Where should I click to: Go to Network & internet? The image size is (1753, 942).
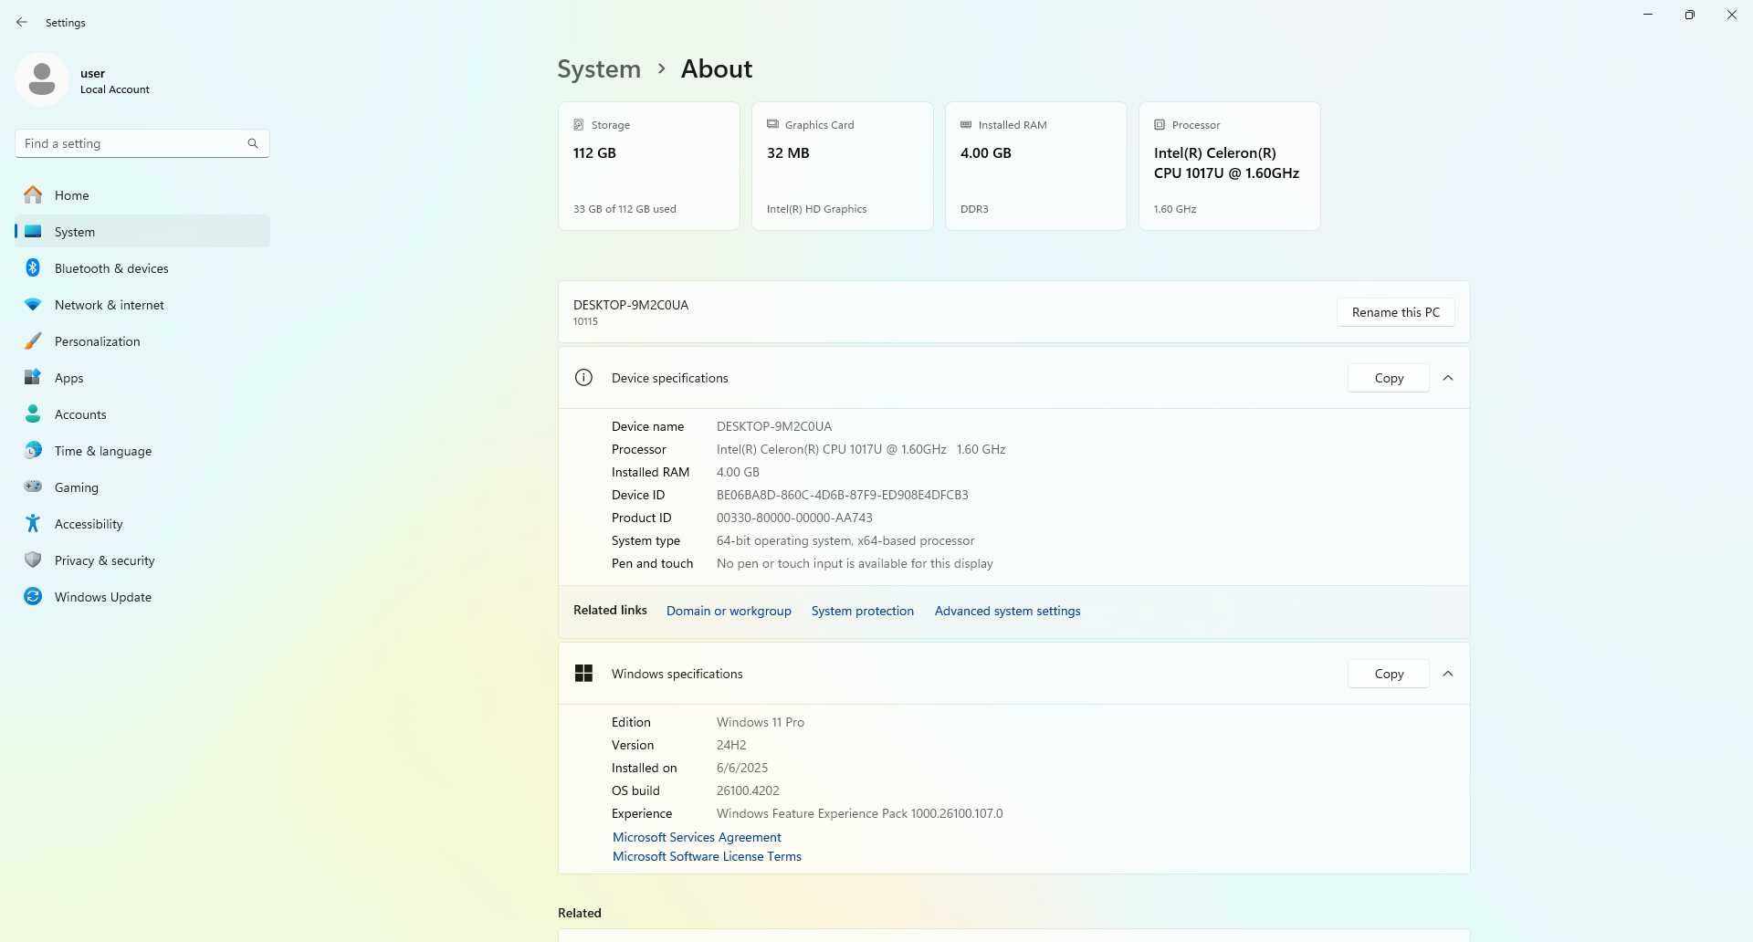142,305
